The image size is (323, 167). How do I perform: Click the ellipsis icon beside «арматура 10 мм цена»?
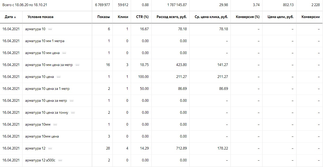tap(64, 53)
